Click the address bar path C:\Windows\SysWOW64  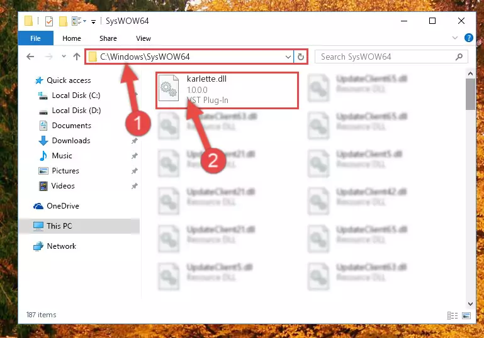pos(145,57)
